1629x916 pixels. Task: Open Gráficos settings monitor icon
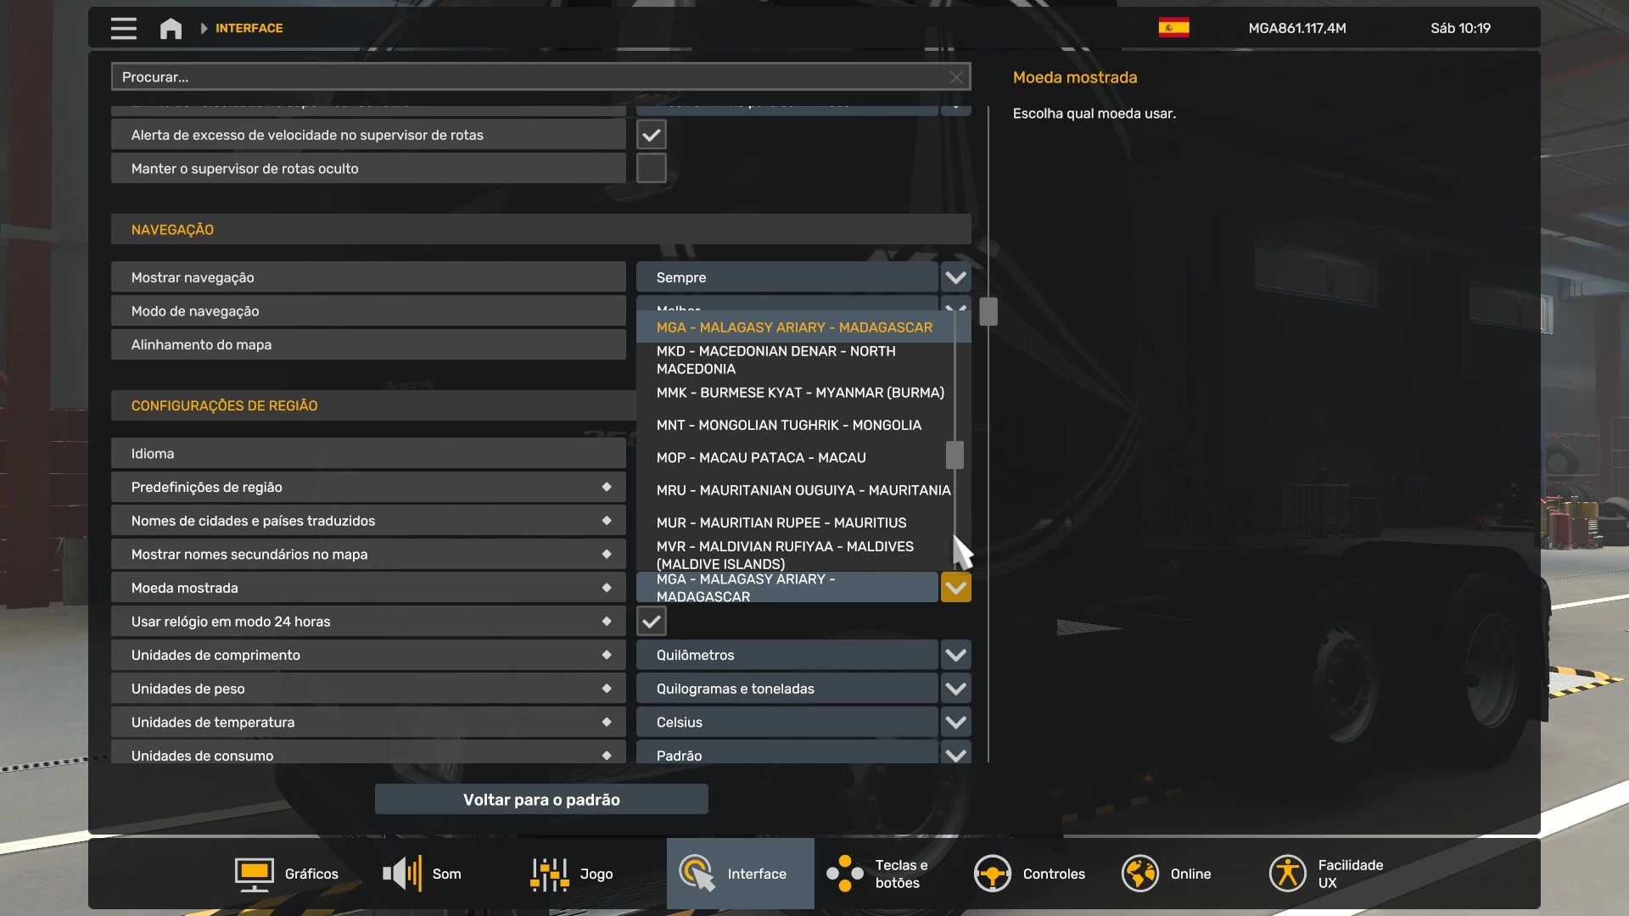[254, 874]
